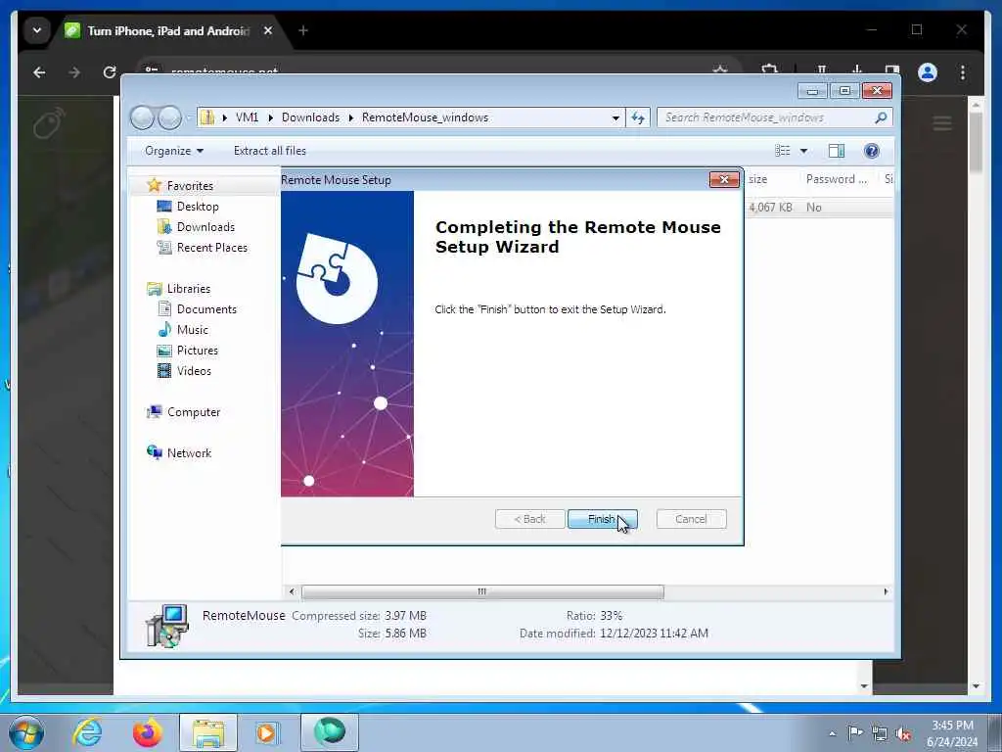Viewport: 1002px width, 752px height.
Task: Click the Explorer forward navigation button
Action: tap(170, 117)
